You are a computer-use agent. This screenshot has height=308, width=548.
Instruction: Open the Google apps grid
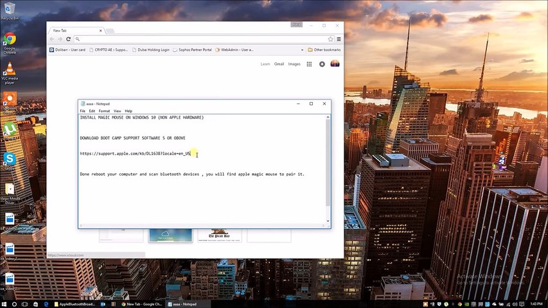tap(309, 64)
